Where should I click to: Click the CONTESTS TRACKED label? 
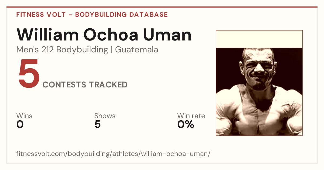tap(85, 85)
